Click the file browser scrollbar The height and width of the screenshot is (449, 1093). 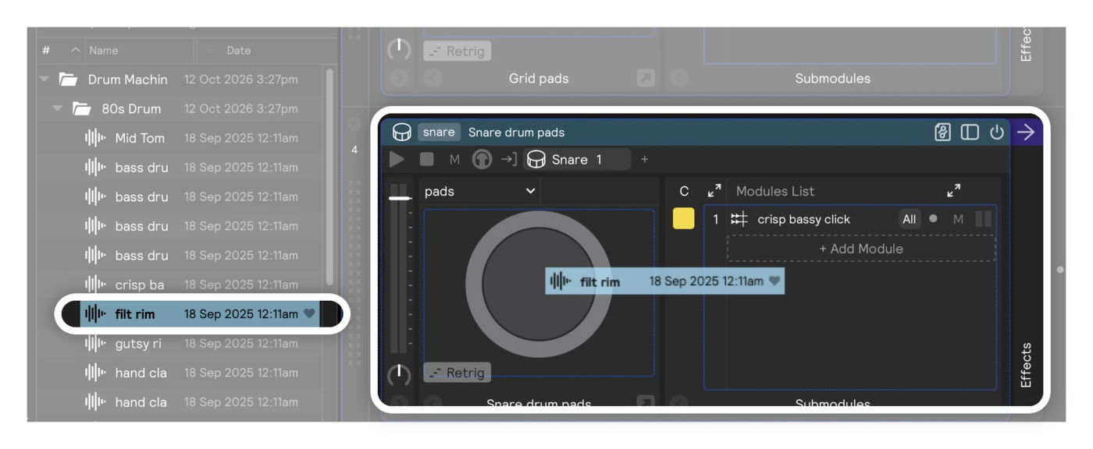click(330, 177)
